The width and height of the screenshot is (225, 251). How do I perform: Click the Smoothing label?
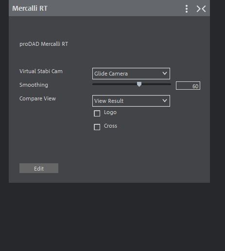(34, 85)
